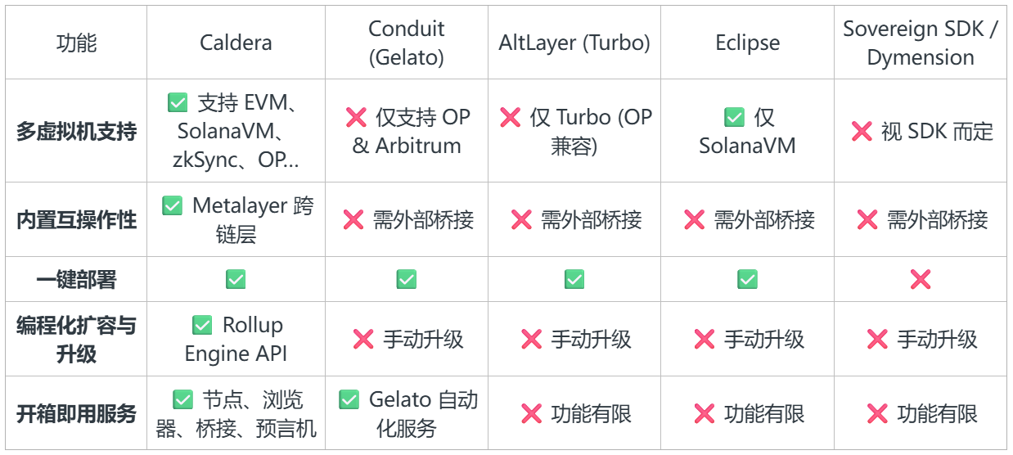
Task: Click green checkmark before Metalayer 跨链层
Action: 172,205
